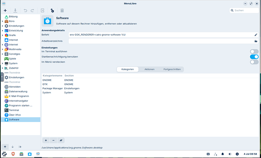
Task: Open the Software store taskbar icon
Action: 30,154
